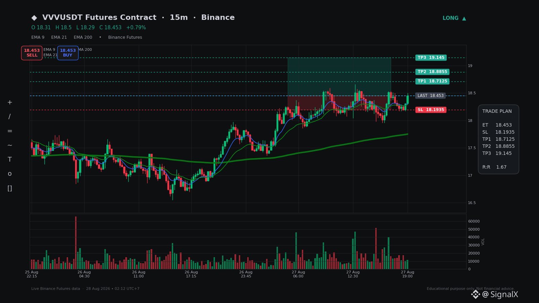Click the 27 Aug 19:00 time axis label

coord(408,274)
